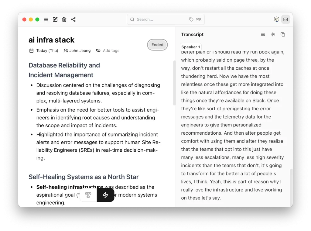
Task: Open text formatting with the T icon
Action: coord(88,195)
